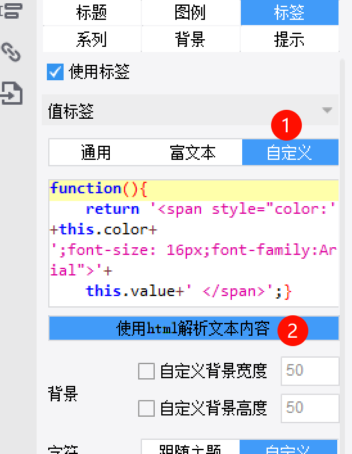The image size is (352, 454).
Task: Click inside the JavaScript function code editor
Action: (193, 243)
